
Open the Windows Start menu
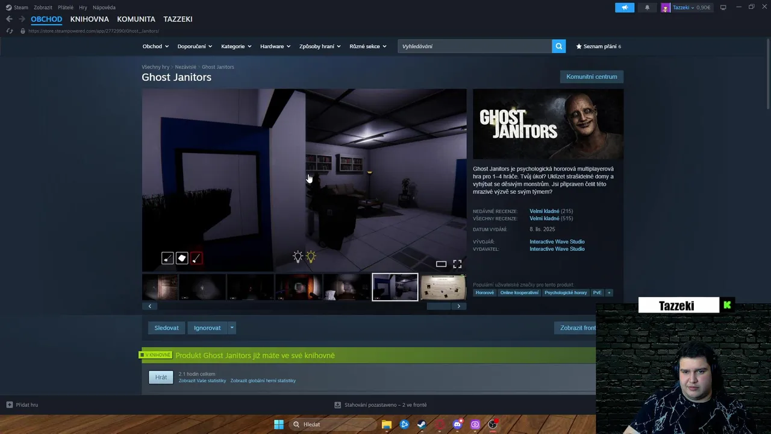[279, 424]
